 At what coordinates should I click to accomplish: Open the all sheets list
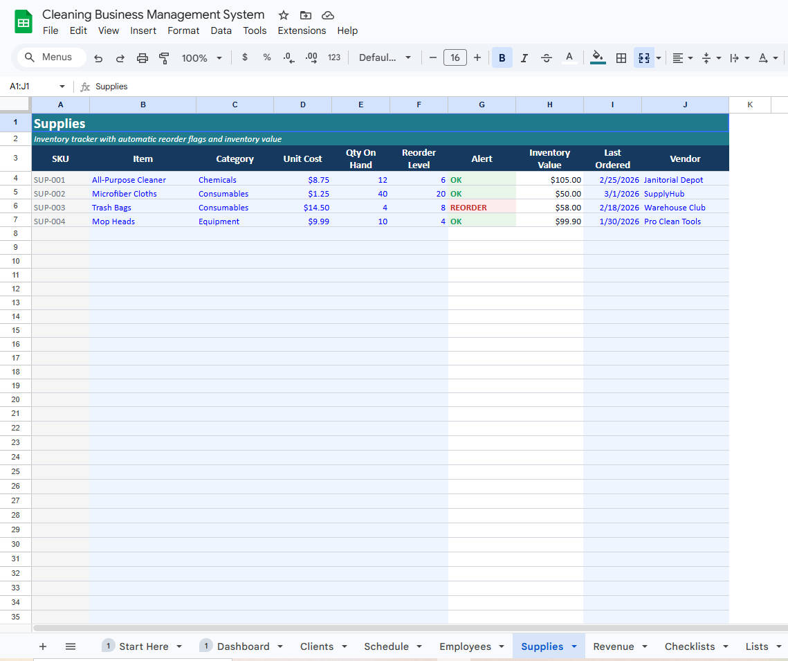tap(71, 646)
